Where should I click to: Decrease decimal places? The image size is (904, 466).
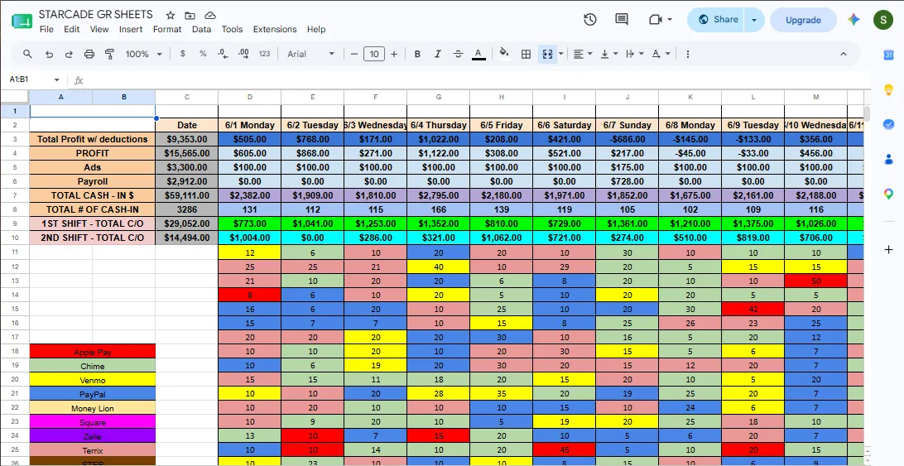pos(224,54)
